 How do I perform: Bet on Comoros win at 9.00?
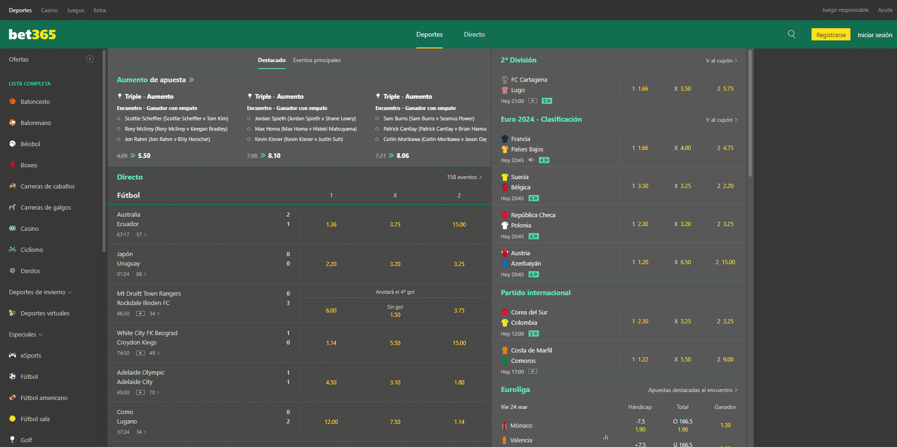coord(725,360)
